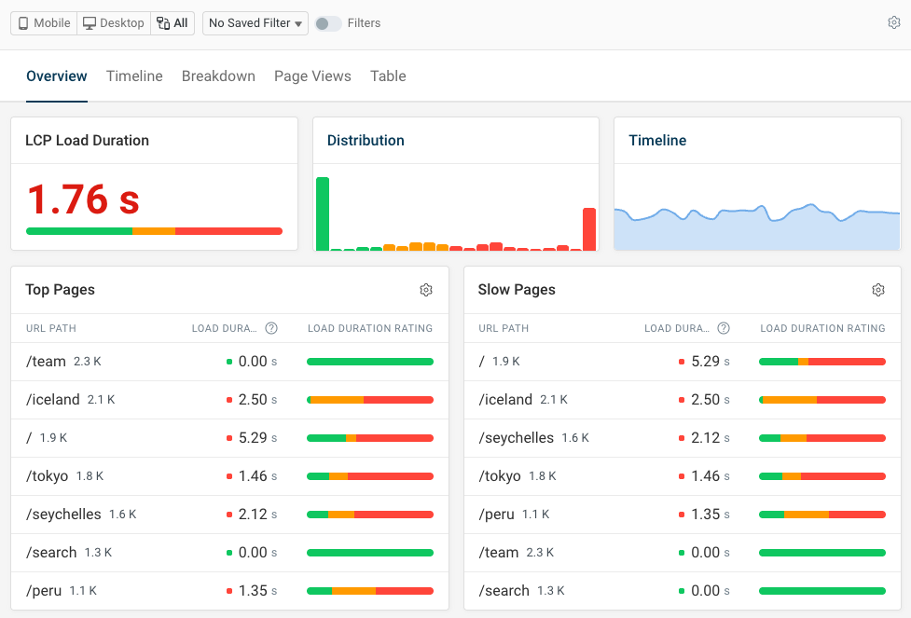Open the Distribution card title link
This screenshot has height=618, width=911.
366,141
